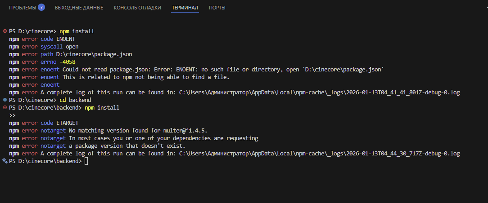
Task: Click the red error marker on the backend npm install line
Action: (x=5, y=108)
